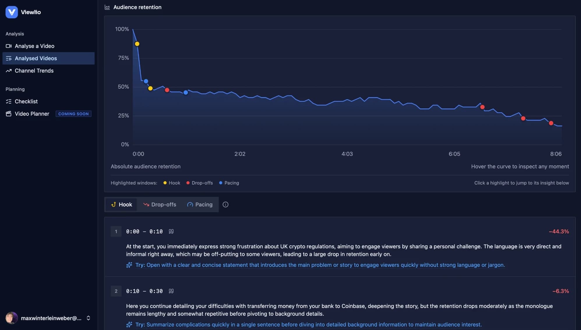Open Try suggestion about summarizing complications
This screenshot has height=330, width=581.
pyautogui.click(x=308, y=324)
